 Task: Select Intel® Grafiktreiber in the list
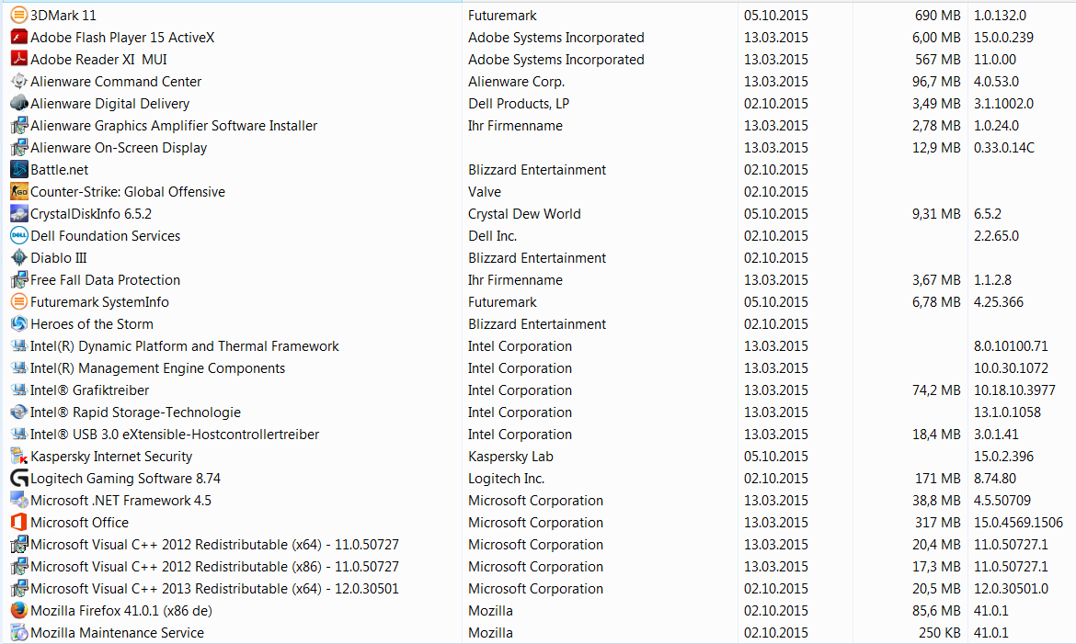click(x=89, y=390)
